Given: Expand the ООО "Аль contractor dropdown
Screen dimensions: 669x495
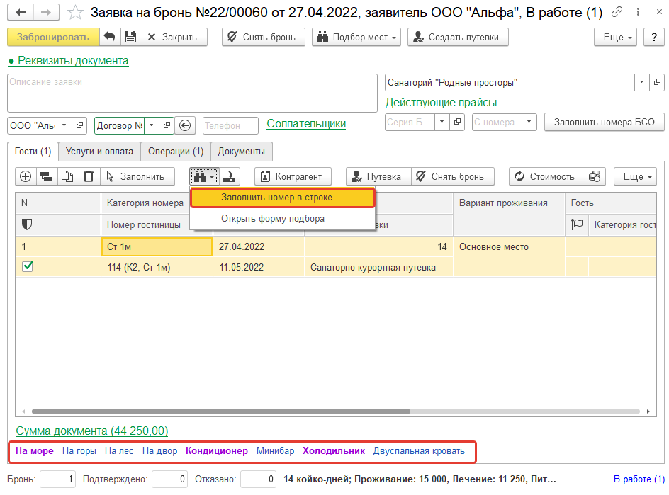Looking at the screenshot, I should pyautogui.click(x=64, y=125).
